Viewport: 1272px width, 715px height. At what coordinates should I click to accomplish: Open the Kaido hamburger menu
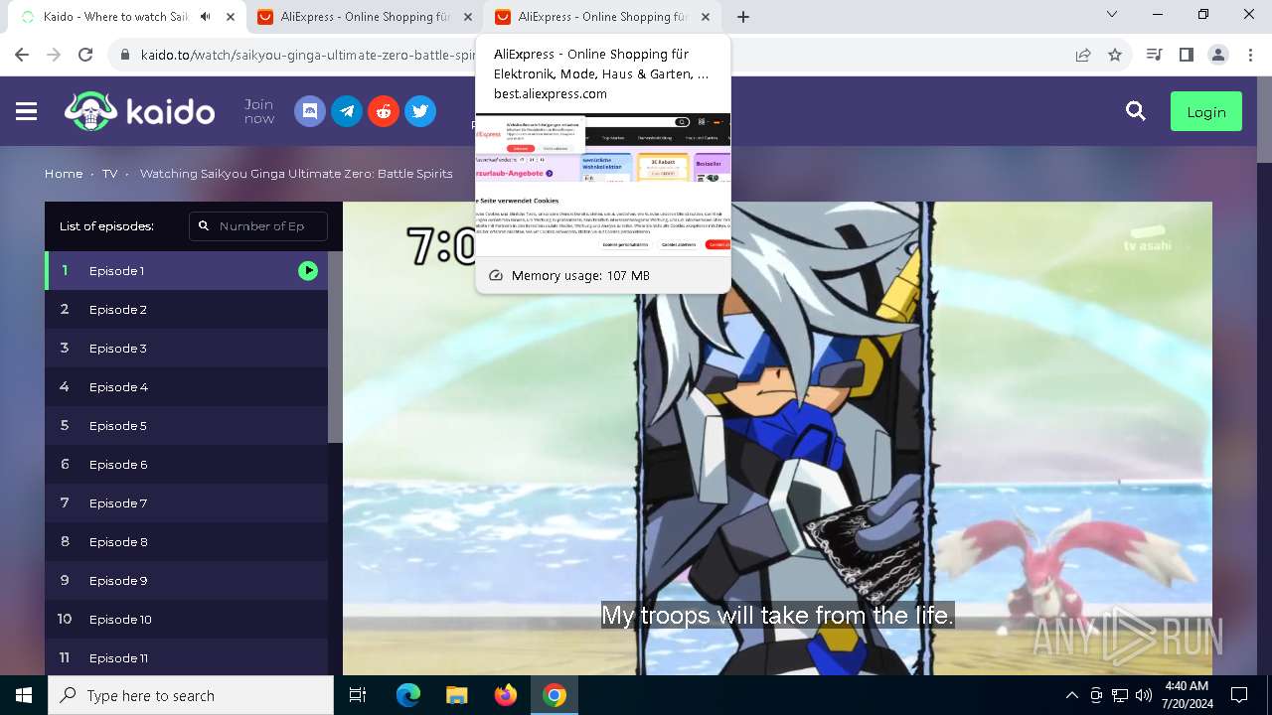tap(27, 111)
